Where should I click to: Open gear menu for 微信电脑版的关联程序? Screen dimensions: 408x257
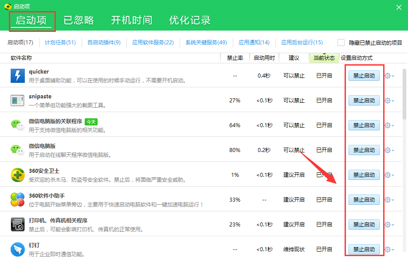click(x=389, y=125)
